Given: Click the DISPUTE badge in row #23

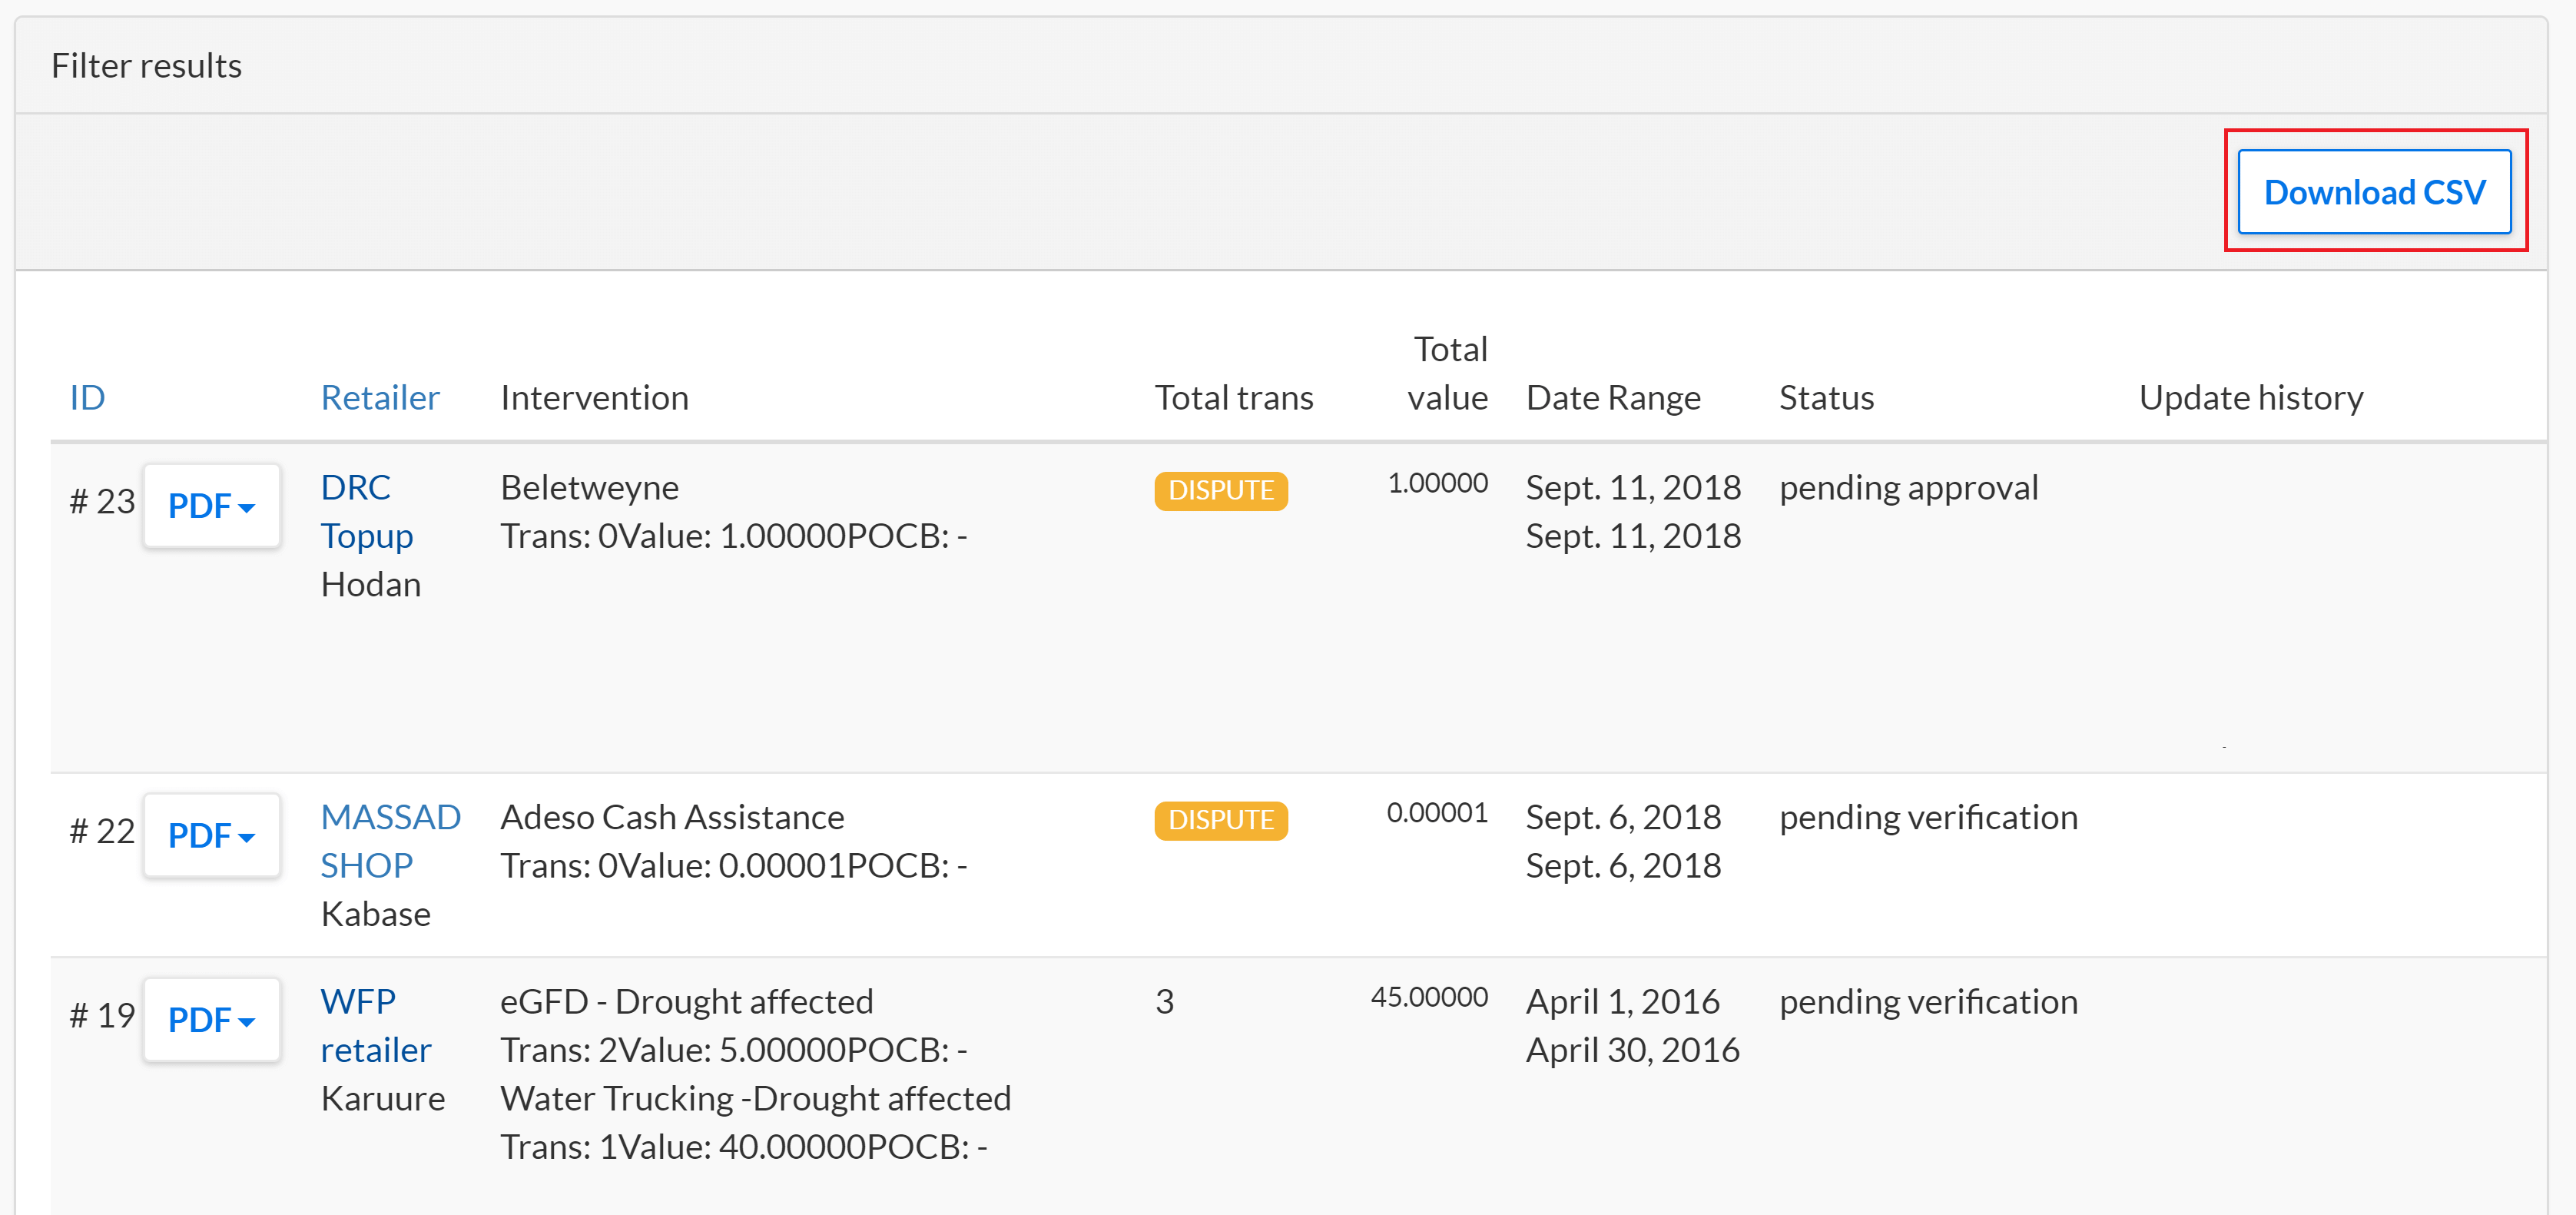Looking at the screenshot, I should (1221, 491).
